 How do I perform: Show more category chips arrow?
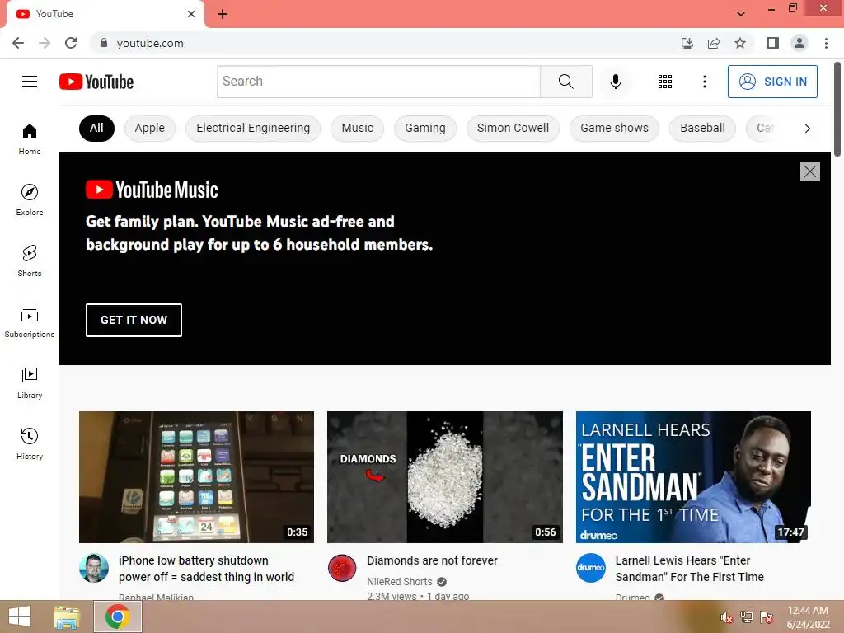pos(808,128)
